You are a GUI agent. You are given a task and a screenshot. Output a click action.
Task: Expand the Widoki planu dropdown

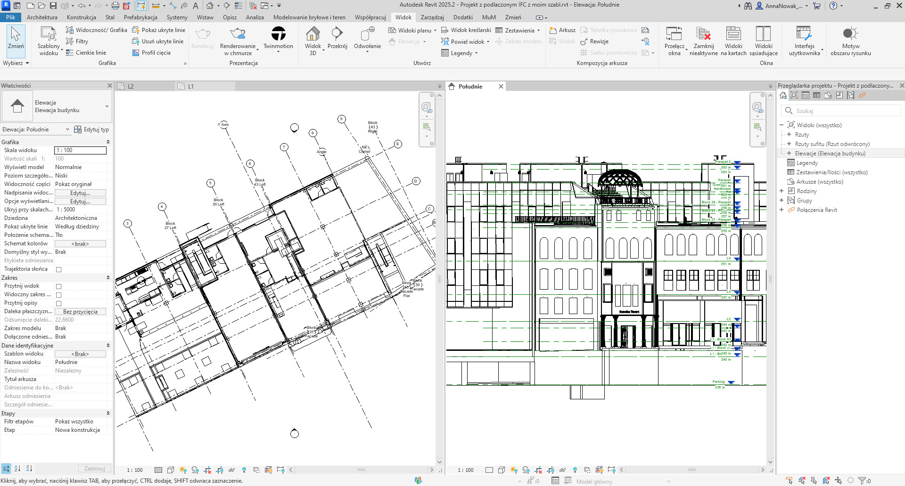tap(435, 30)
